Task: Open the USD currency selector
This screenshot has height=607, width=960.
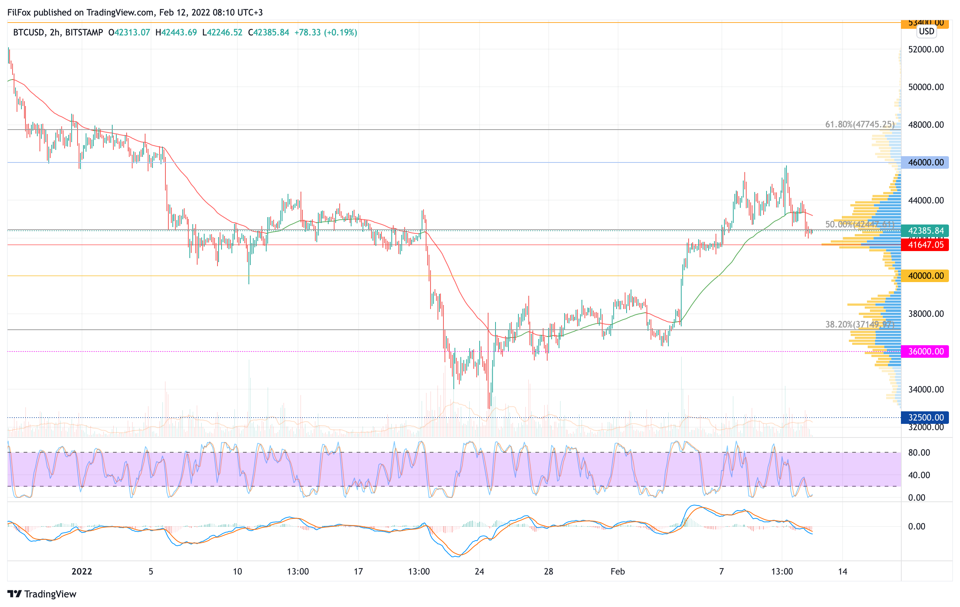Action: (x=926, y=31)
